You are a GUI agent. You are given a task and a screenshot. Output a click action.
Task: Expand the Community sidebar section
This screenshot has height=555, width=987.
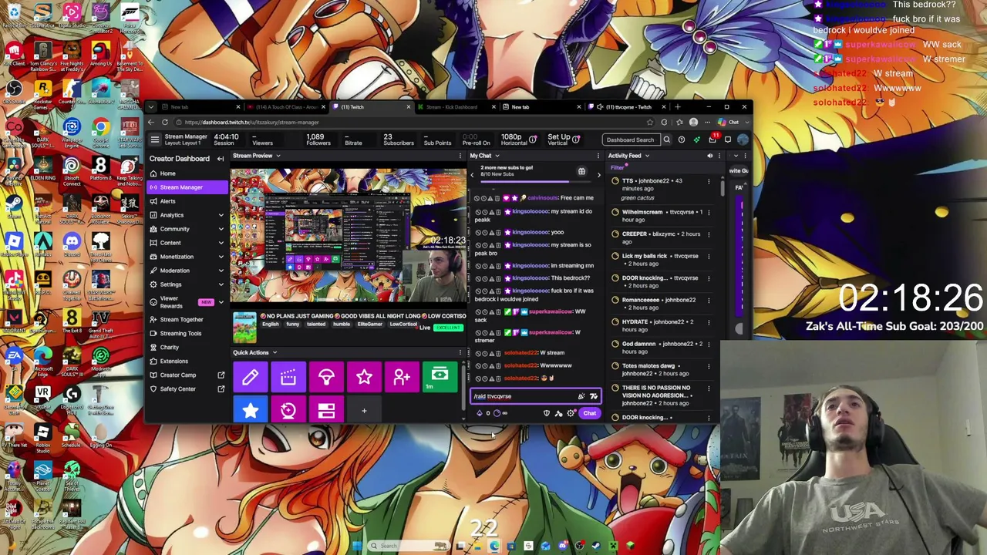point(187,229)
